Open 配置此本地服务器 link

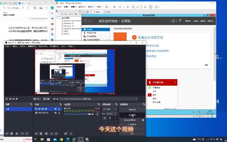click(x=150, y=37)
